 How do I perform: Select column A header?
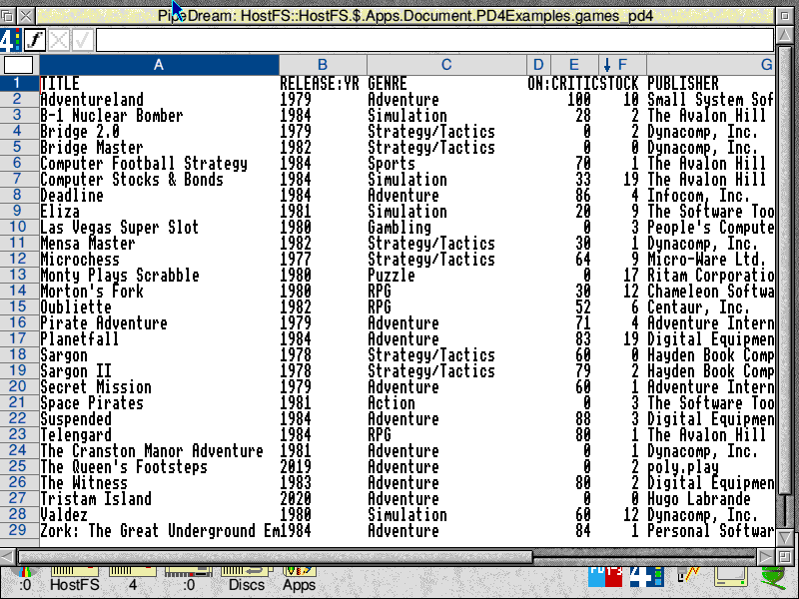(159, 65)
